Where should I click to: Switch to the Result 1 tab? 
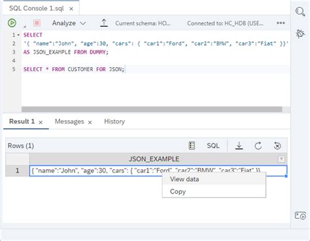pyautogui.click(x=22, y=121)
